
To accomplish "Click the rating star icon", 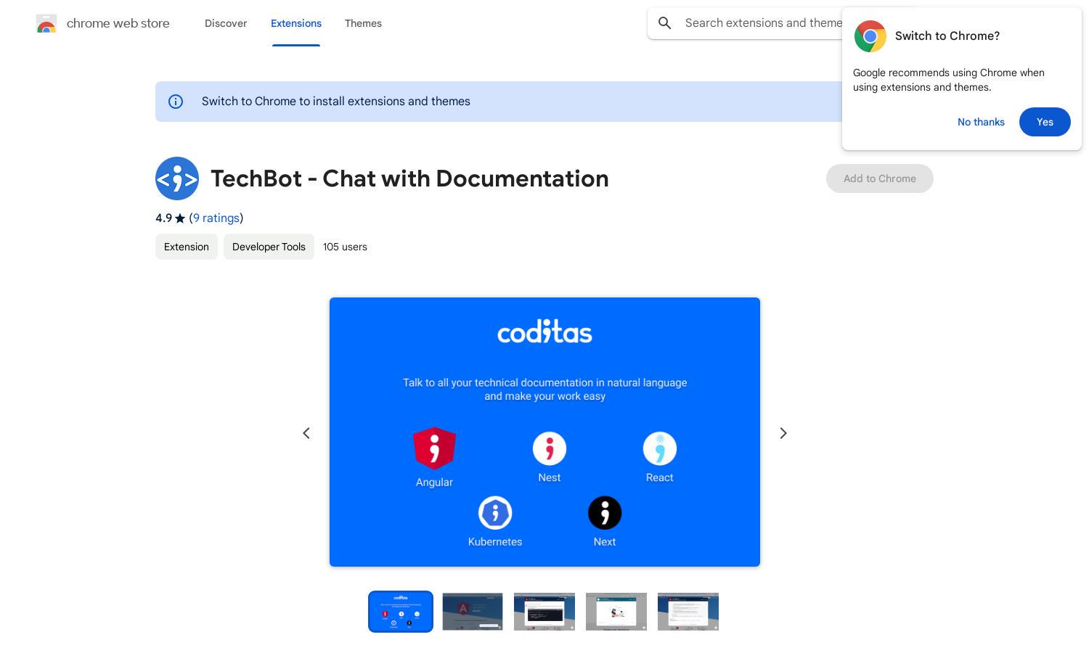I will point(180,218).
